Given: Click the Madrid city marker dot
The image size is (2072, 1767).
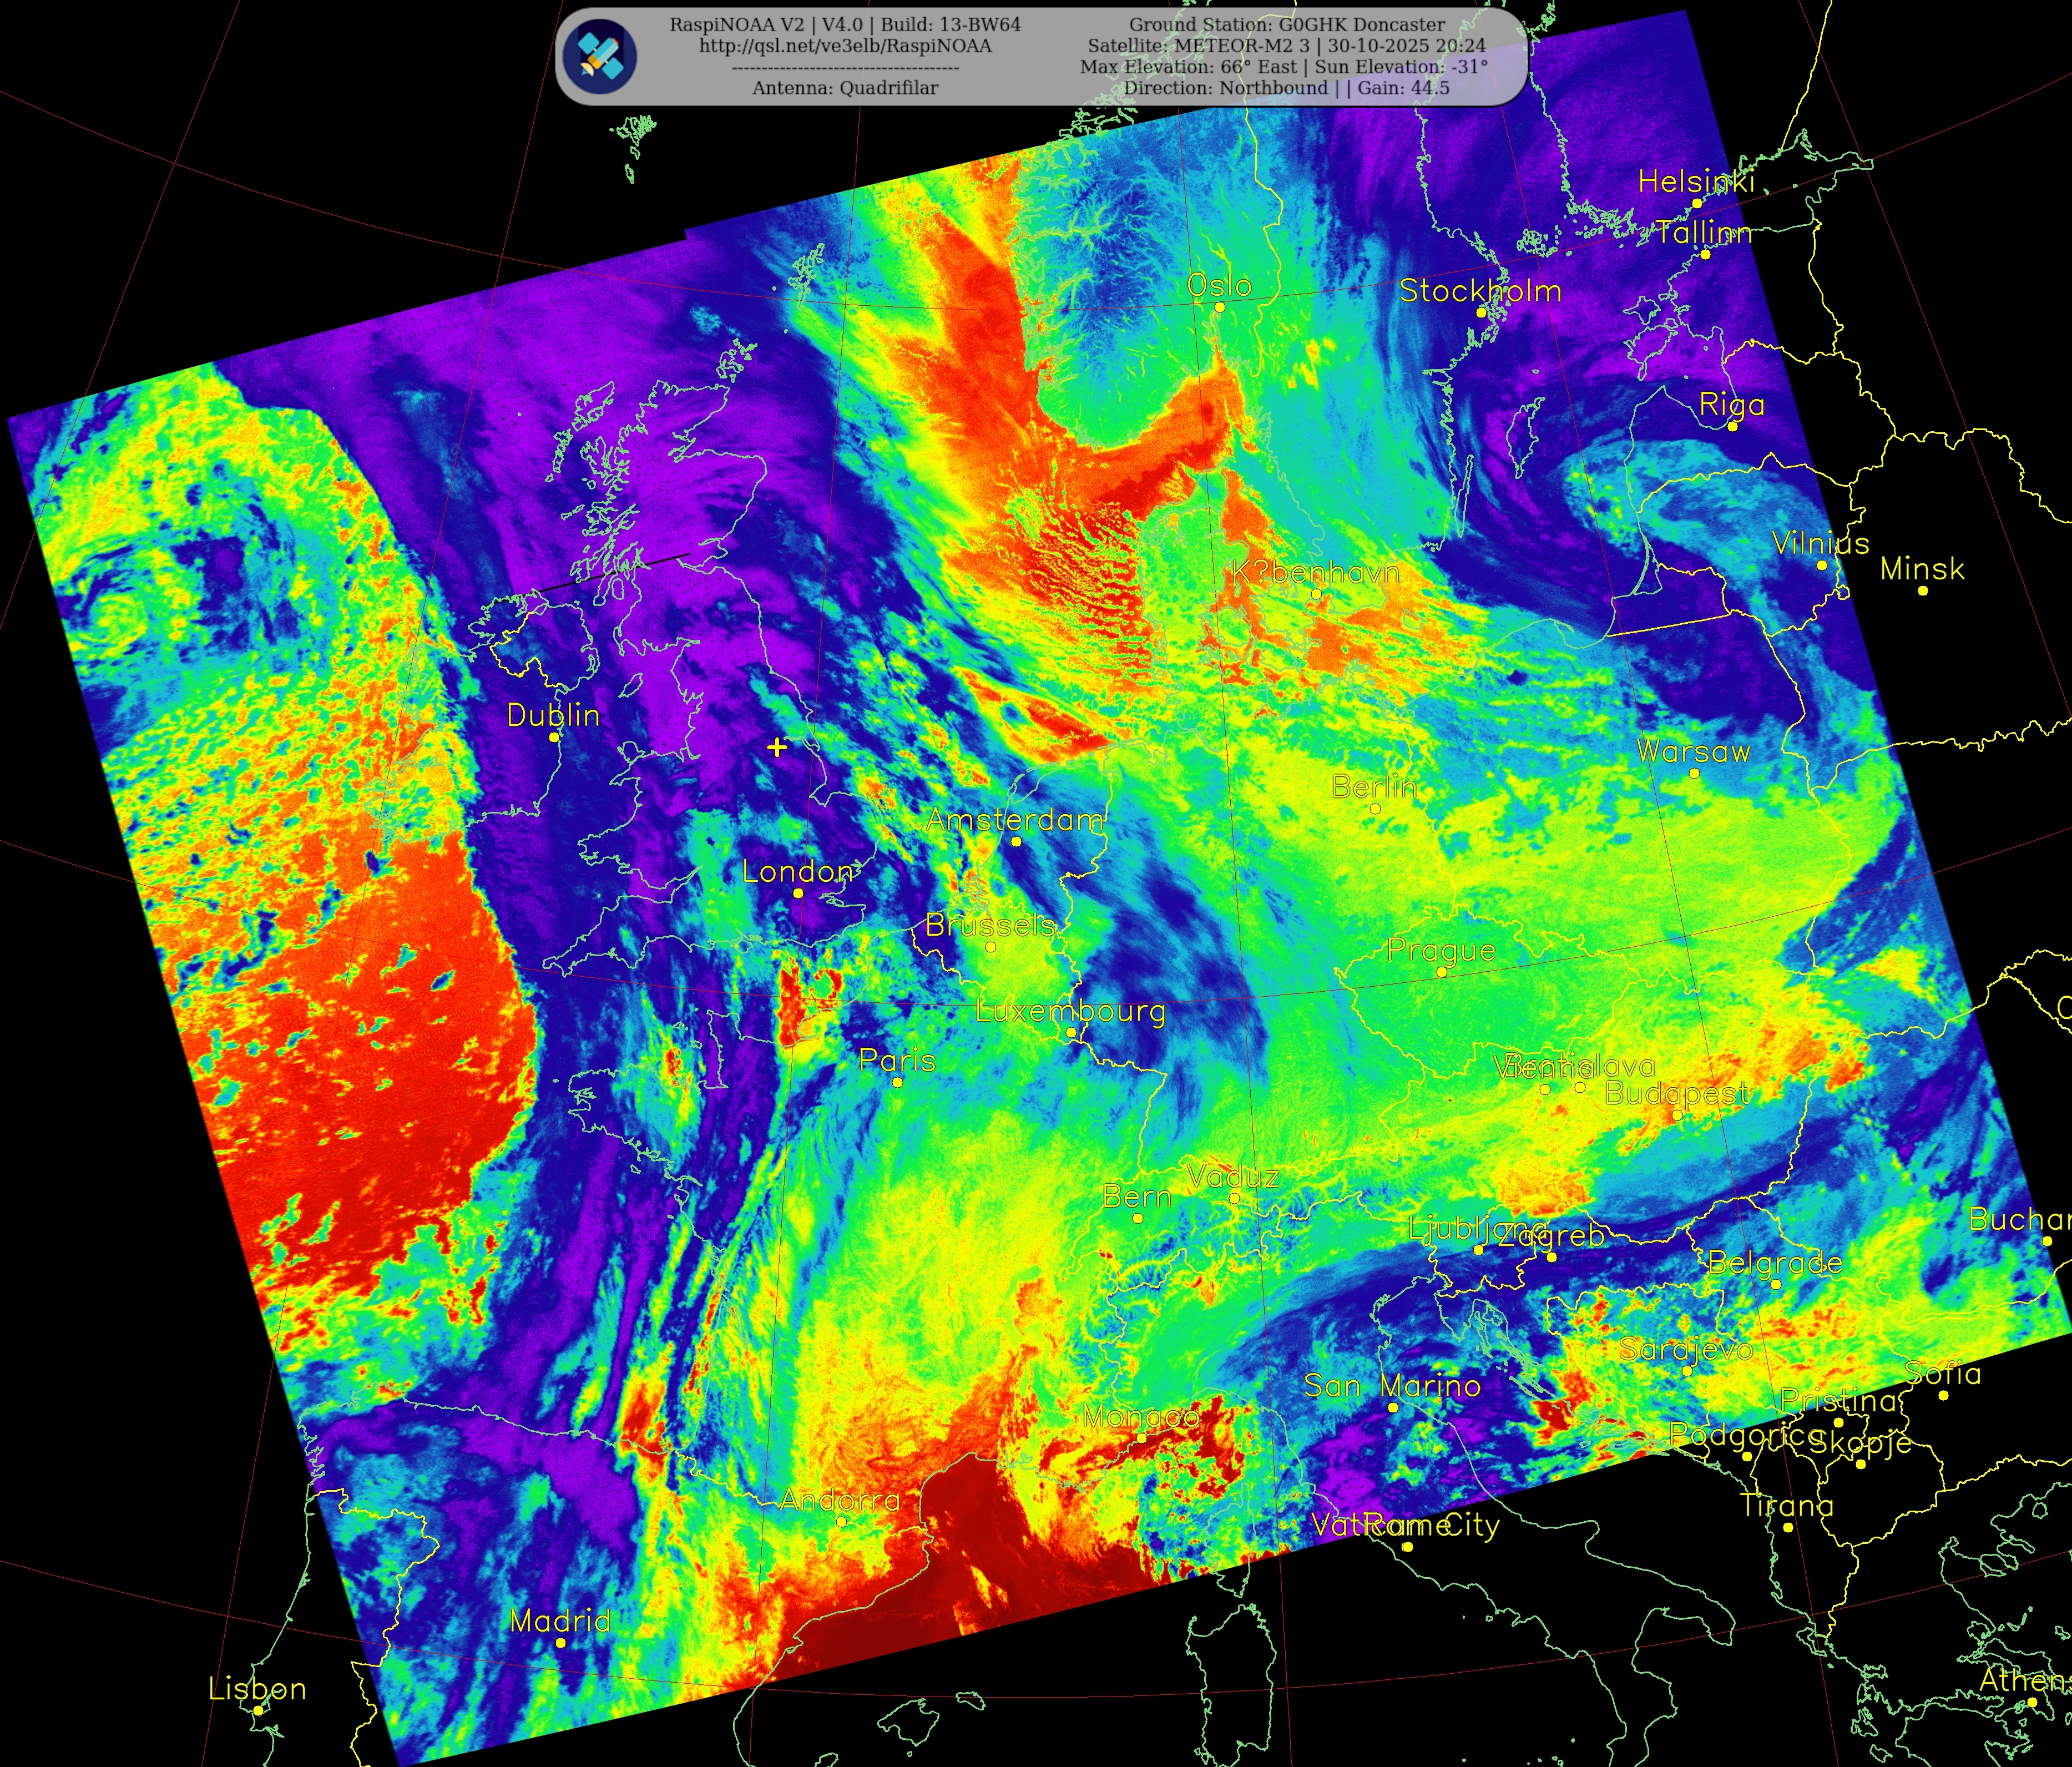Looking at the screenshot, I should point(560,1643).
